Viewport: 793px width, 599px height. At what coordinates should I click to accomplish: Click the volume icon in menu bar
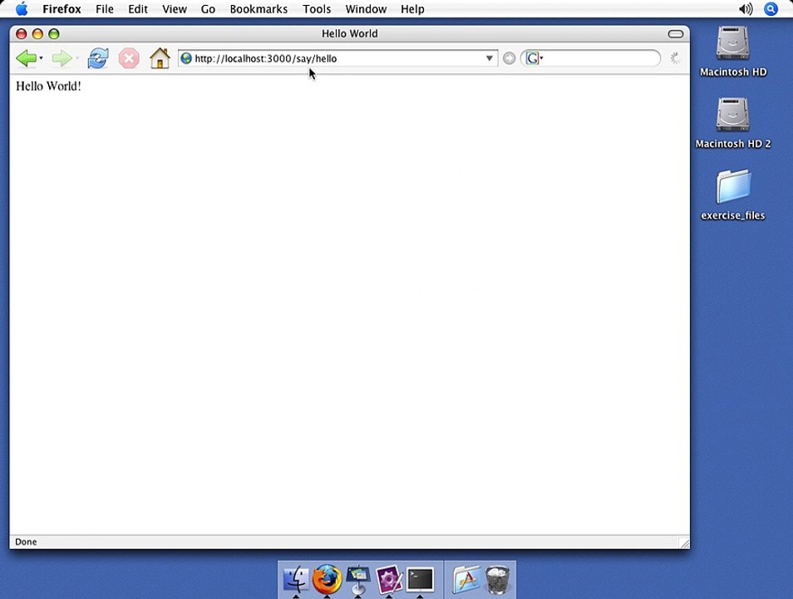pos(746,9)
